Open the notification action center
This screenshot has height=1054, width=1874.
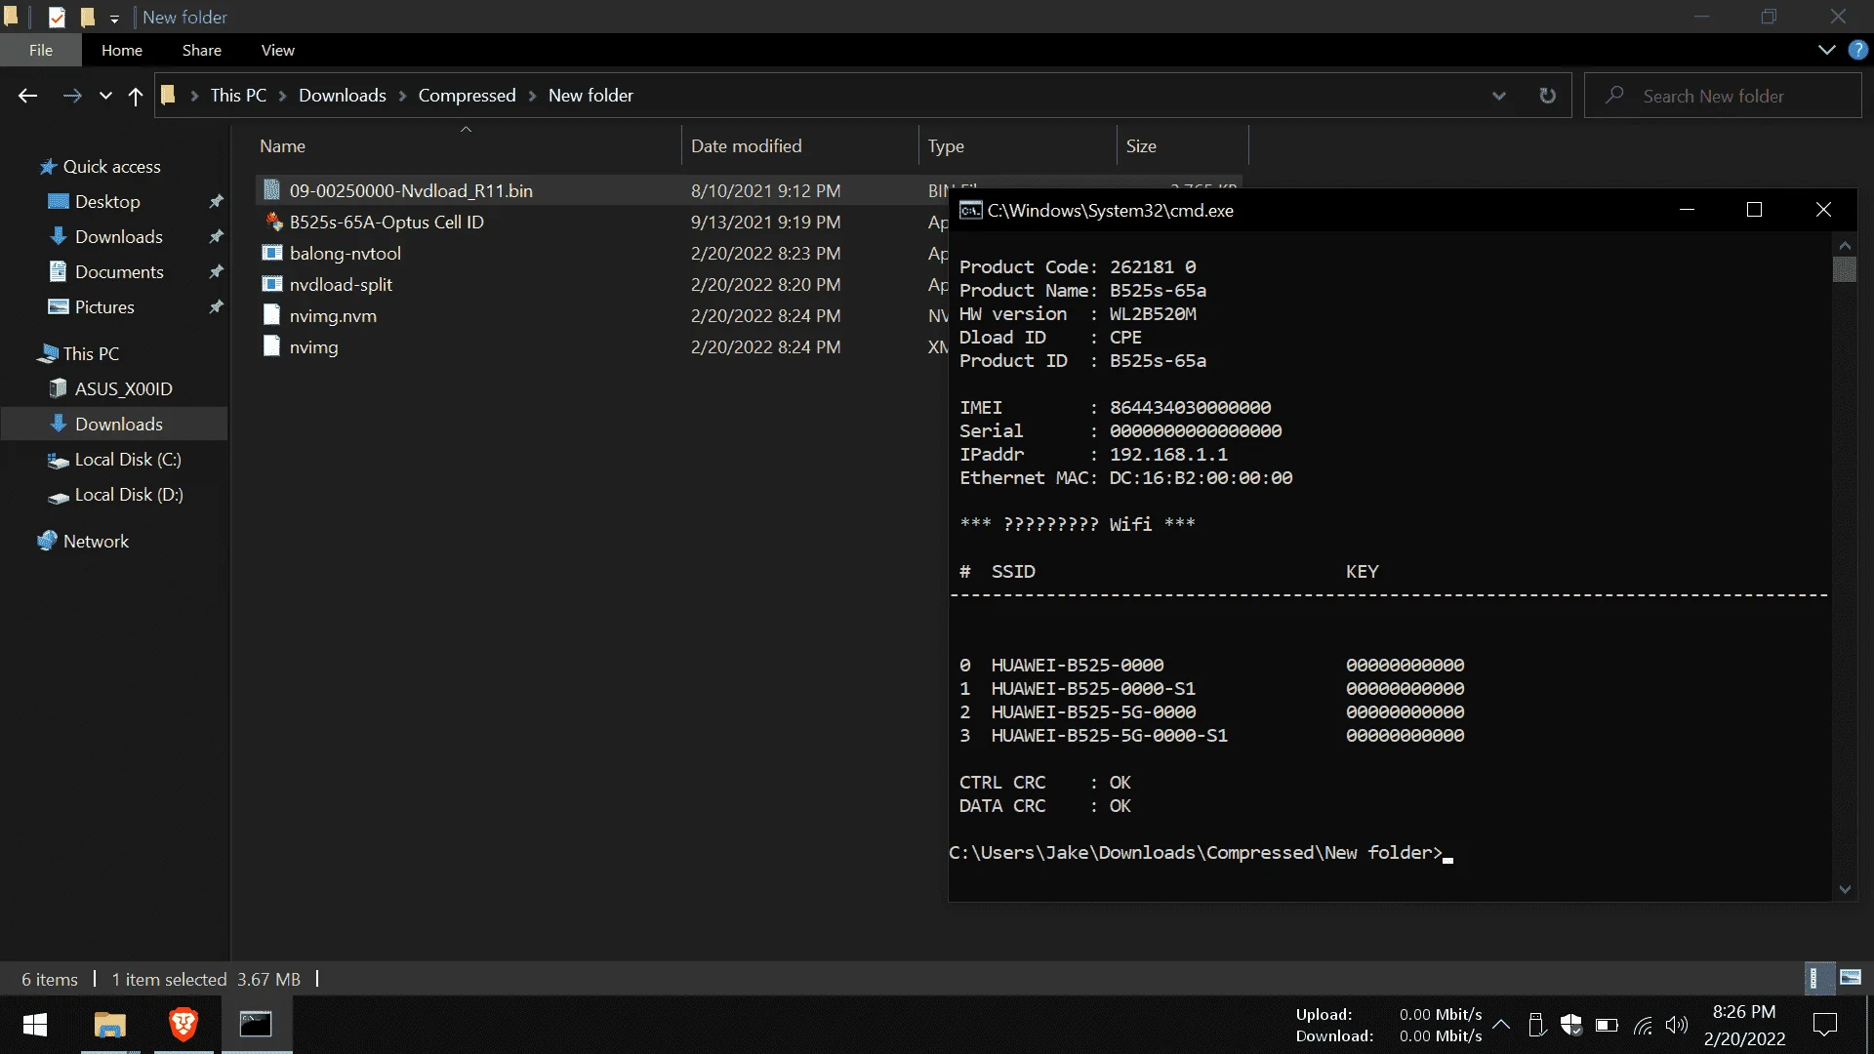(x=1824, y=1025)
